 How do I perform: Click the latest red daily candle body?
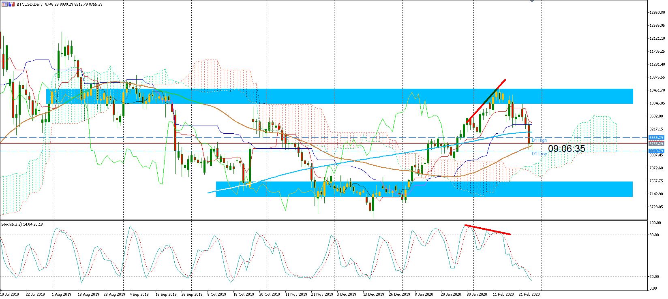[x=529, y=134]
